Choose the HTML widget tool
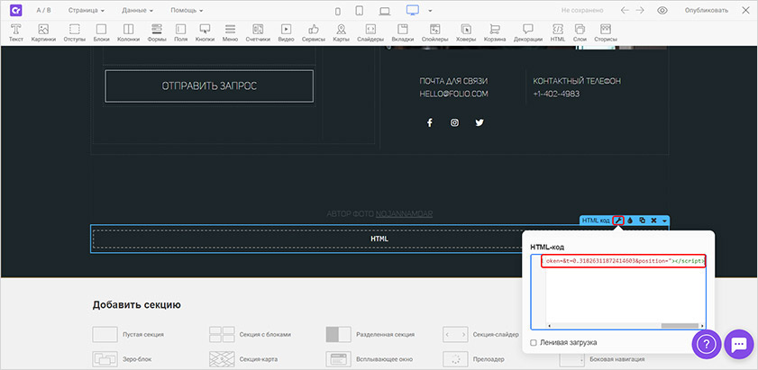Screen dimensions: 758x370 coord(557,32)
